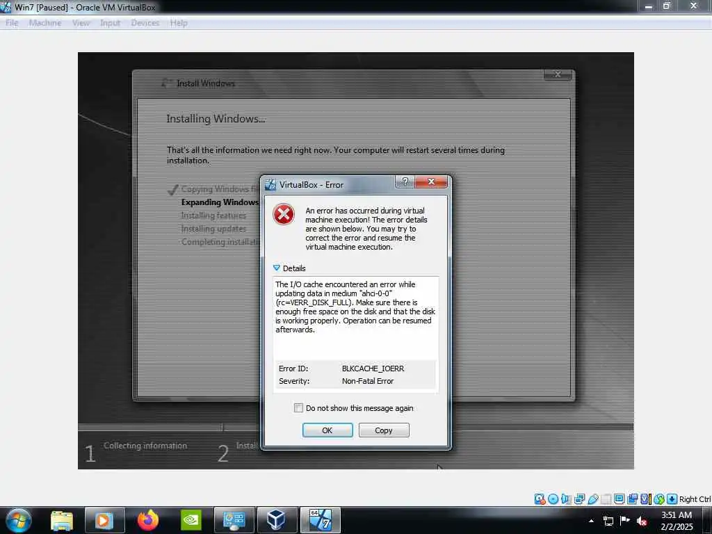This screenshot has width=712, height=534.
Task: Click the installation progress bar in guest
Action: click(355, 427)
